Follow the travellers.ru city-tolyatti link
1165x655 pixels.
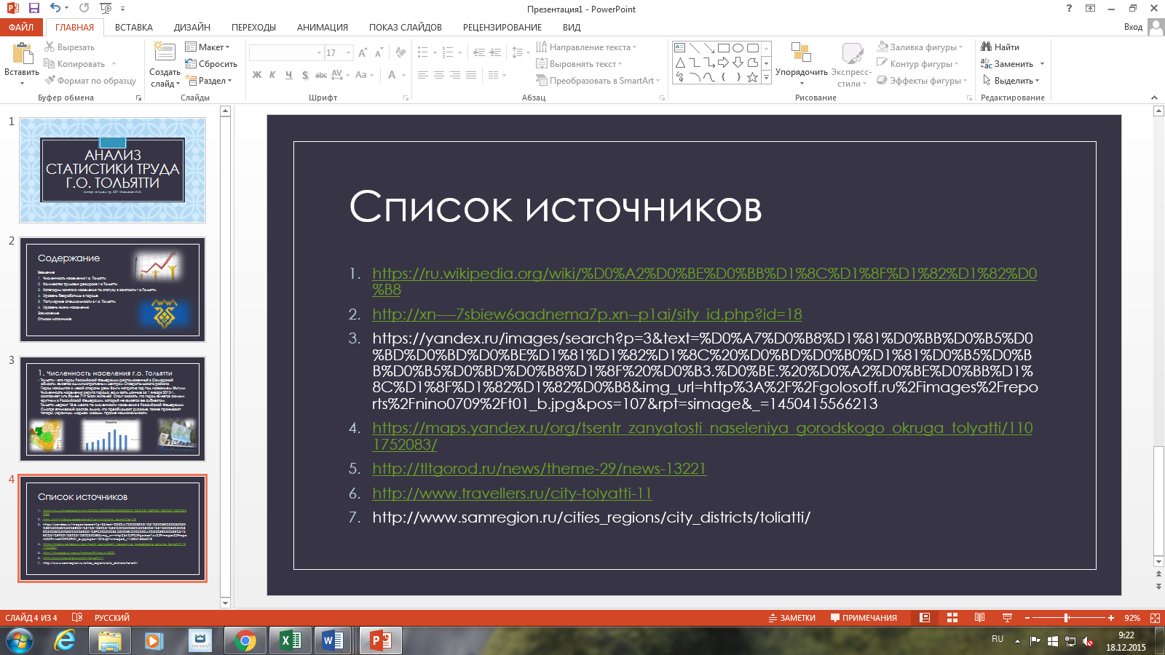click(512, 493)
